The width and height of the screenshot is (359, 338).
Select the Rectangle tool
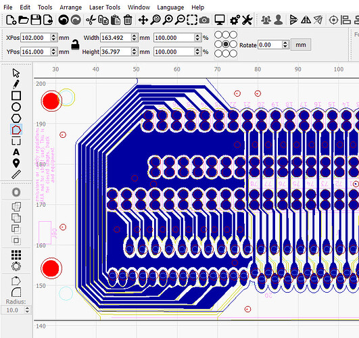(x=16, y=95)
